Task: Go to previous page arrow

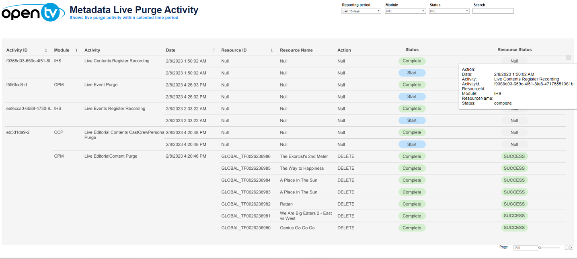Action: (567, 248)
